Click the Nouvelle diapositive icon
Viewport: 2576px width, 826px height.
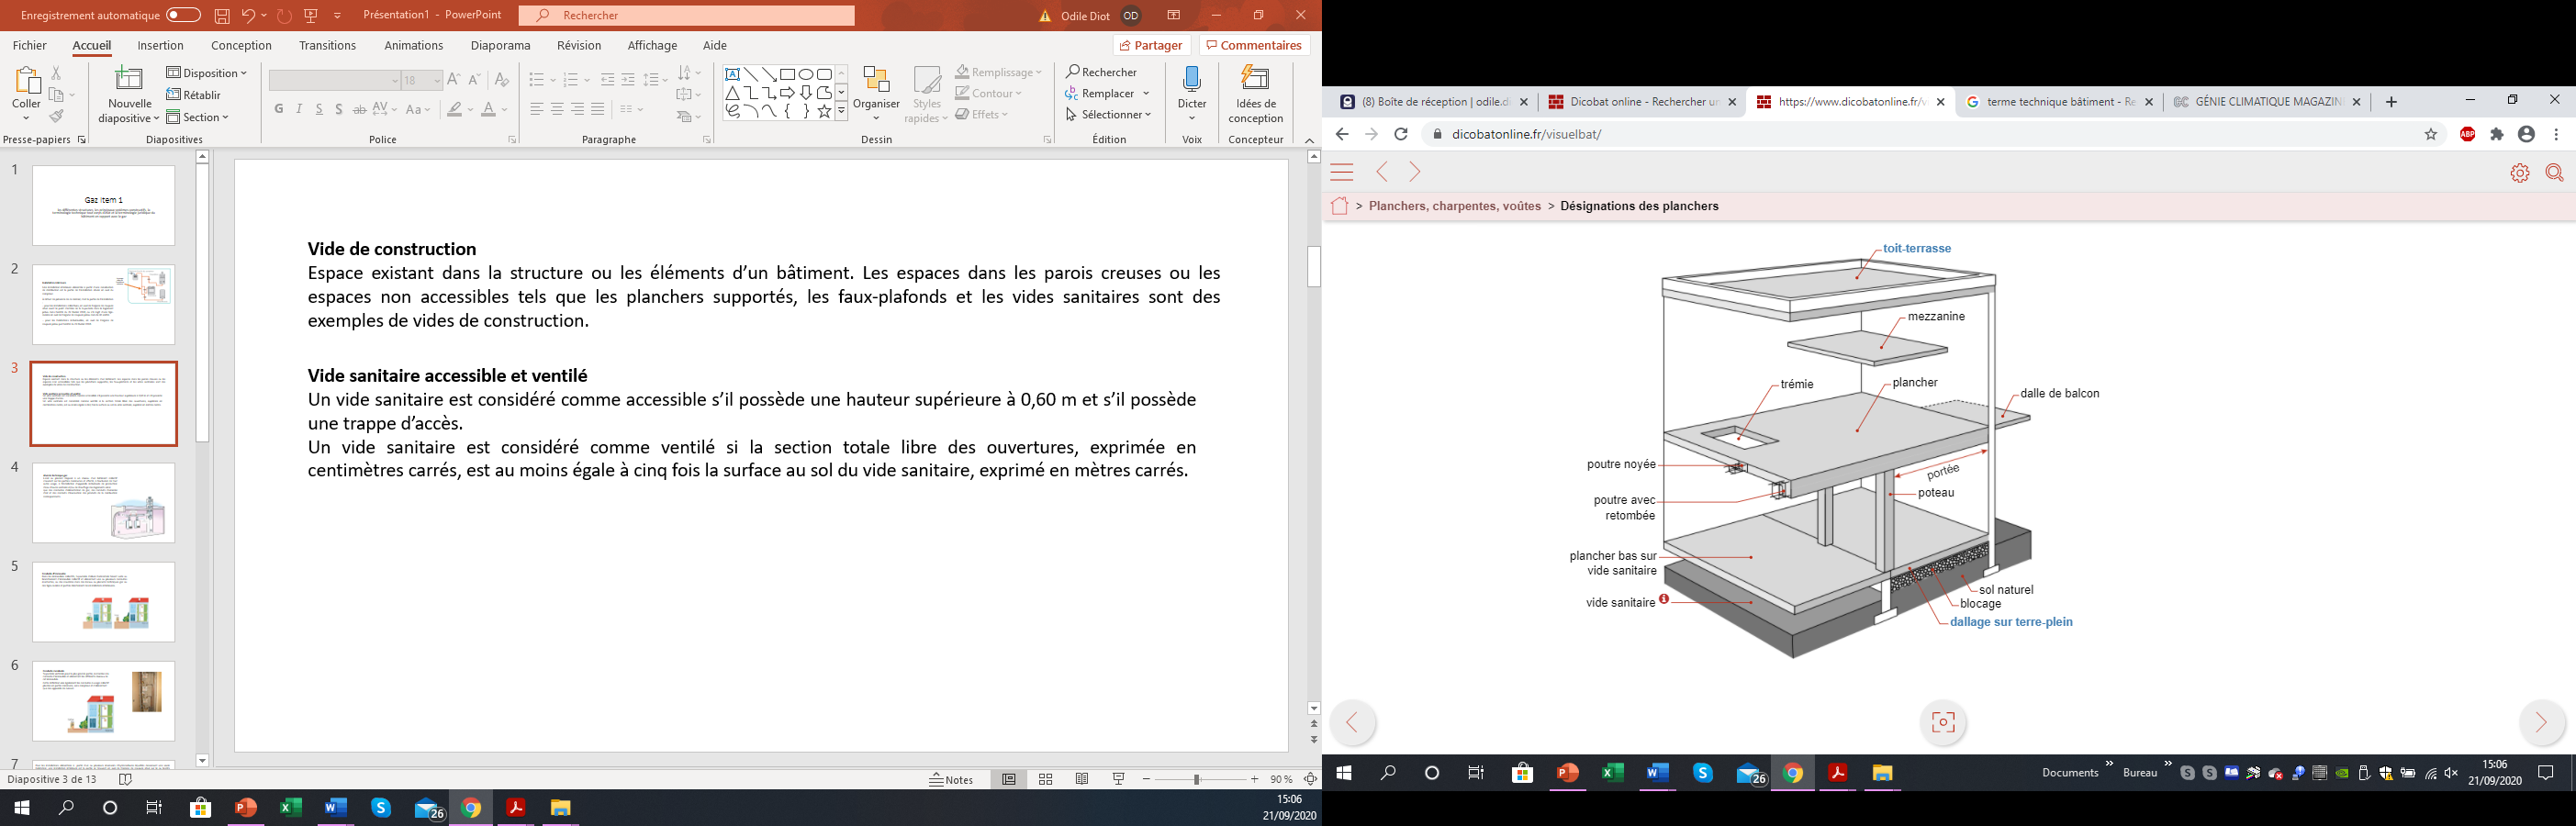(129, 80)
